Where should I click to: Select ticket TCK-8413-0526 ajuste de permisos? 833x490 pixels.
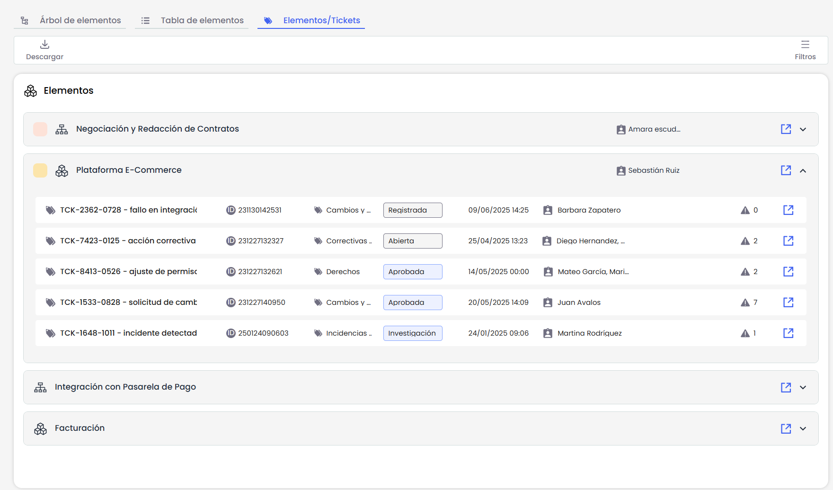coord(128,272)
